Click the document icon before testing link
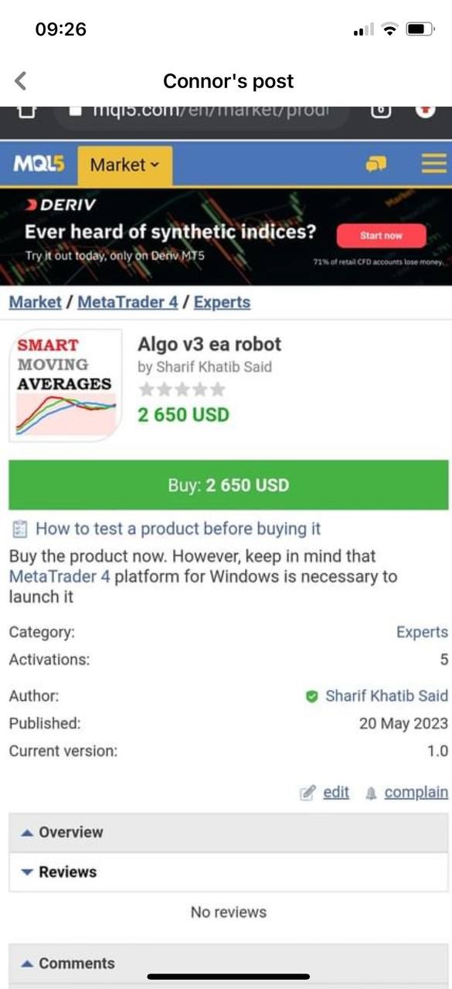This screenshot has width=452, height=989. [x=15, y=528]
